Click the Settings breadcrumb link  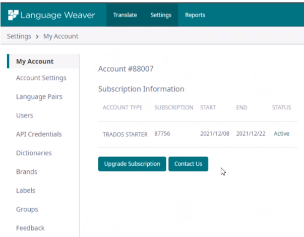click(19, 36)
